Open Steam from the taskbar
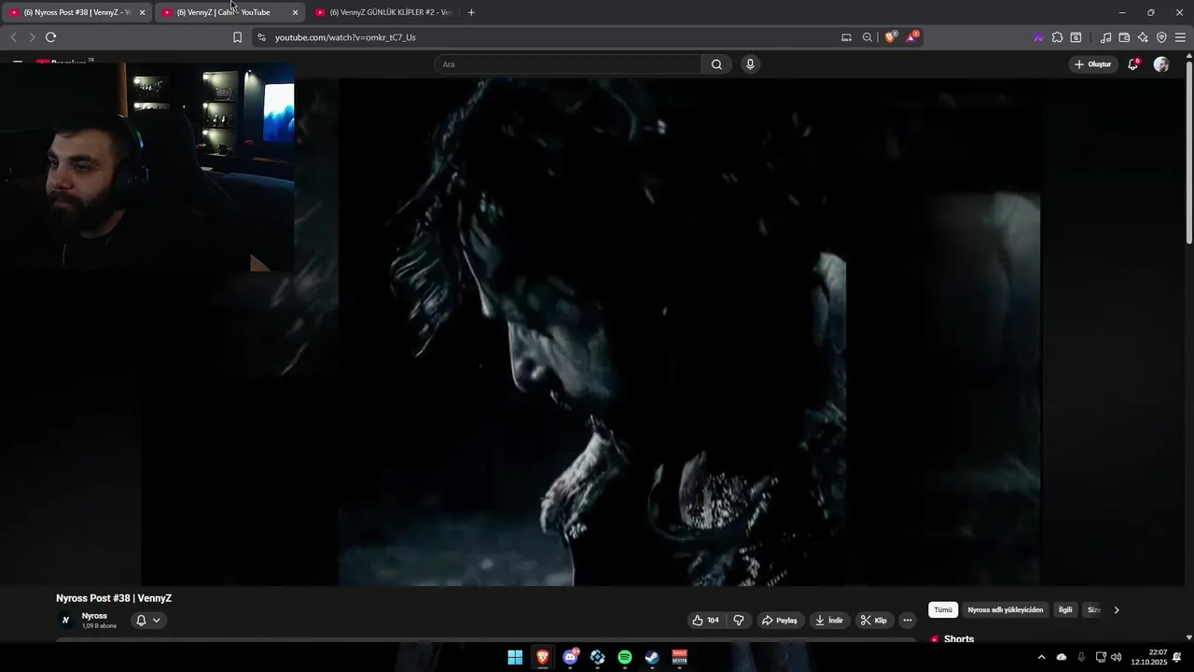 pyautogui.click(x=652, y=657)
